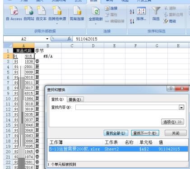The height and width of the screenshot is (169, 190).
Task: Click the 清除 clear filter button
Action: pyautogui.click(x=170, y=8)
